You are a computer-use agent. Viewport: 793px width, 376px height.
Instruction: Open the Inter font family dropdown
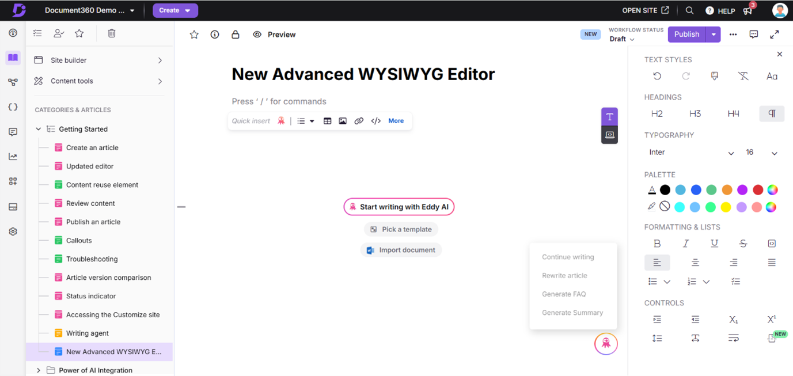691,153
